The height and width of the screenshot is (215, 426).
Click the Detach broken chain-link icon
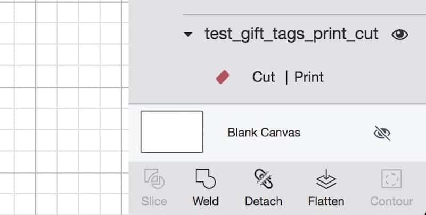point(263,179)
